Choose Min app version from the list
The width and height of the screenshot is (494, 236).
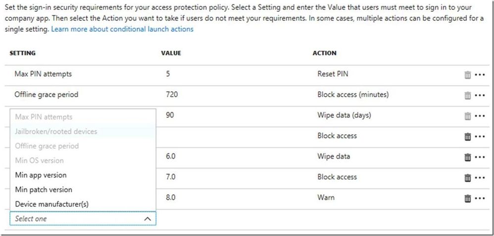tap(41, 175)
